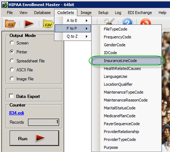Open the Image menu

click(x=86, y=13)
